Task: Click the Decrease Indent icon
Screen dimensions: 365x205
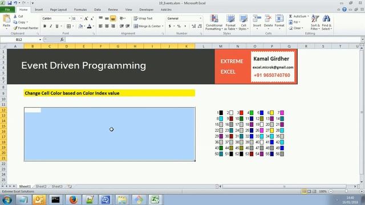Action: (x=121, y=26)
